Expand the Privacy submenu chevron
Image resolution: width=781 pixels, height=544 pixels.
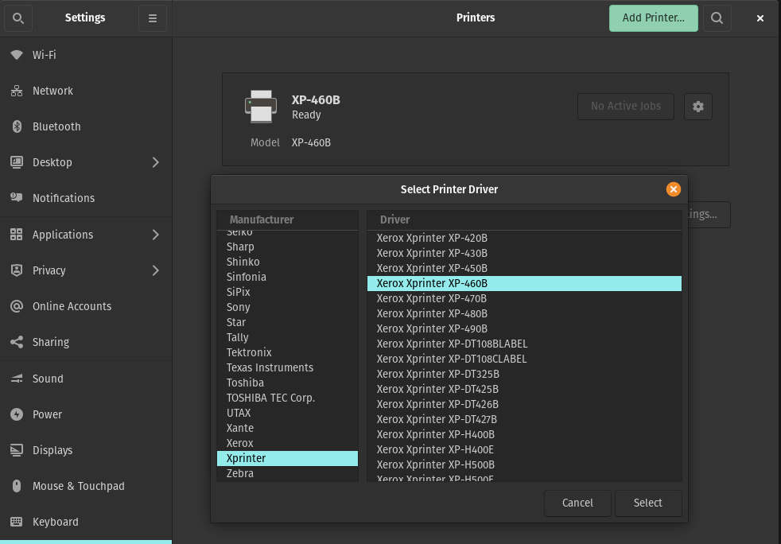coord(155,270)
